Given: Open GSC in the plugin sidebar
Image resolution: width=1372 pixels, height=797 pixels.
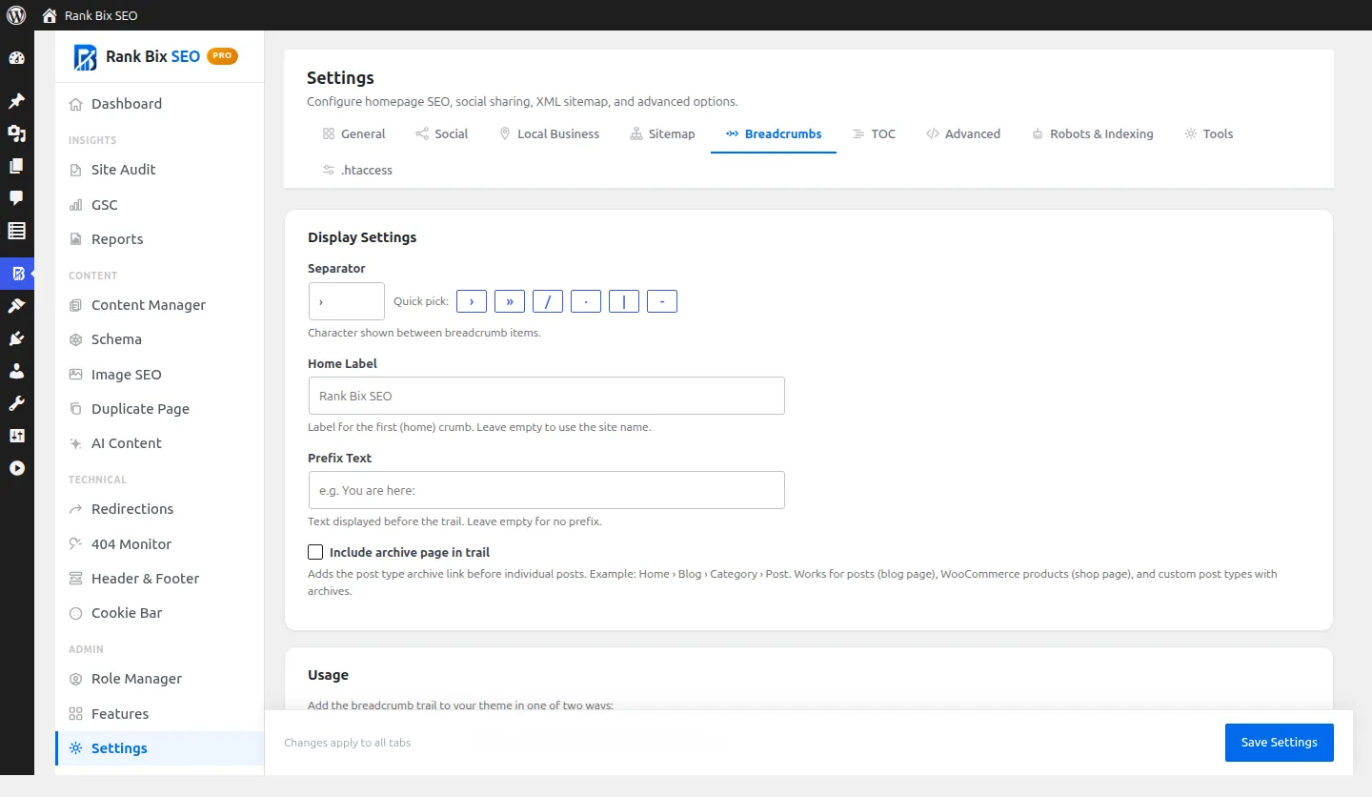Looking at the screenshot, I should 159,205.
